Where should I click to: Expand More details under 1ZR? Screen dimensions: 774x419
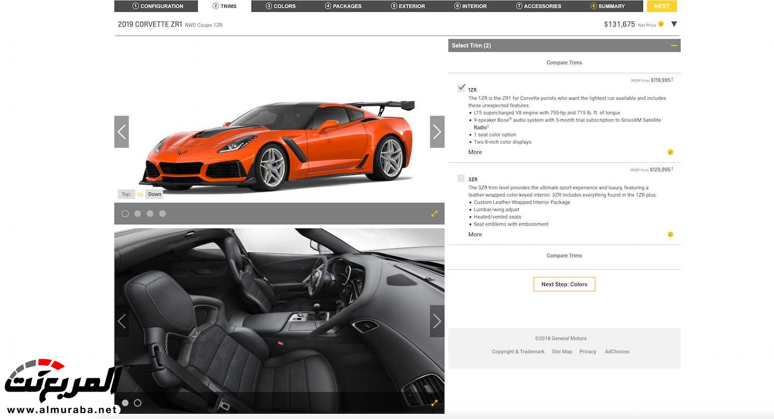click(x=475, y=152)
